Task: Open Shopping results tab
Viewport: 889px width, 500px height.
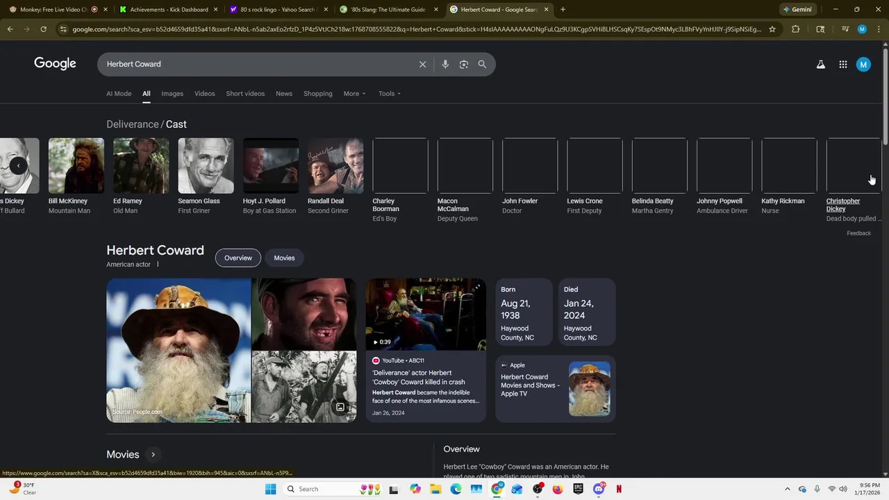Action: (x=318, y=94)
